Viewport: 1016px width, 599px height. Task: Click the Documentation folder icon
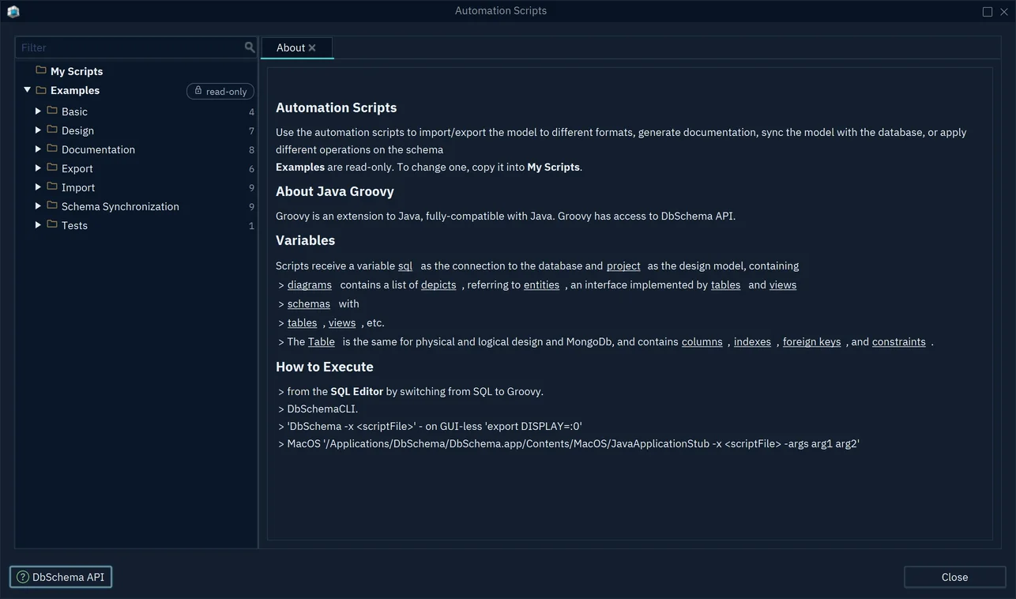click(x=52, y=149)
